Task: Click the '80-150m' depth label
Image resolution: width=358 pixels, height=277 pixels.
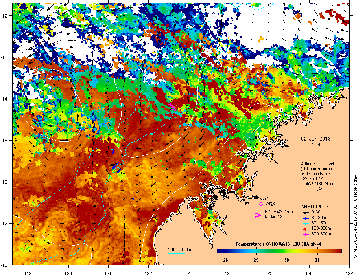Action: 320,223
